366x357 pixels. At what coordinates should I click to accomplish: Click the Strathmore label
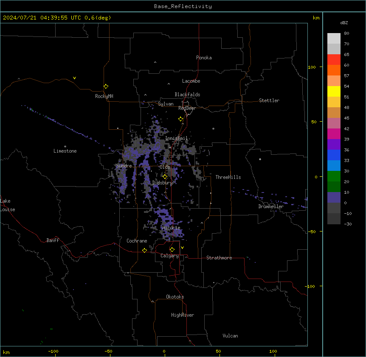pos(219,258)
